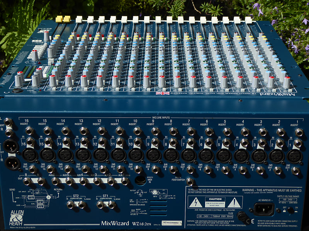Select the channel 1 XLR mic input
The height and width of the screenshot is (231, 309).
[294, 156]
